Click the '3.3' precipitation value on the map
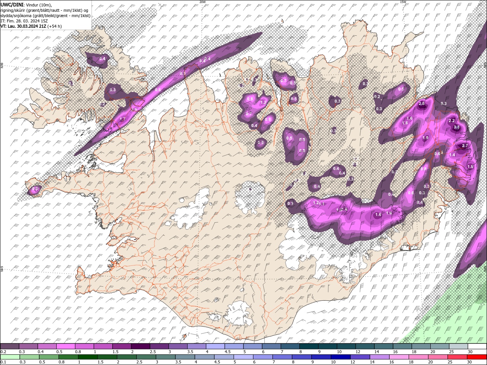This screenshot has height=365, width=487. (x=457, y=127)
